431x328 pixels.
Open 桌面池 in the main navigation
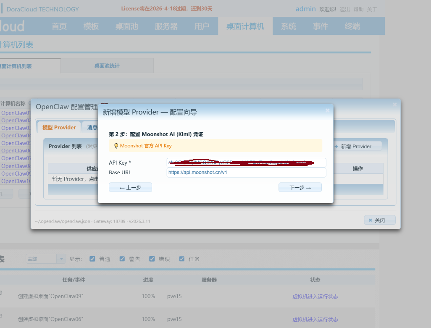(x=127, y=26)
